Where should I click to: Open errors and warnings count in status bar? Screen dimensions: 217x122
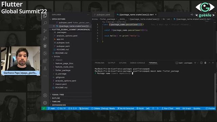point(72,108)
